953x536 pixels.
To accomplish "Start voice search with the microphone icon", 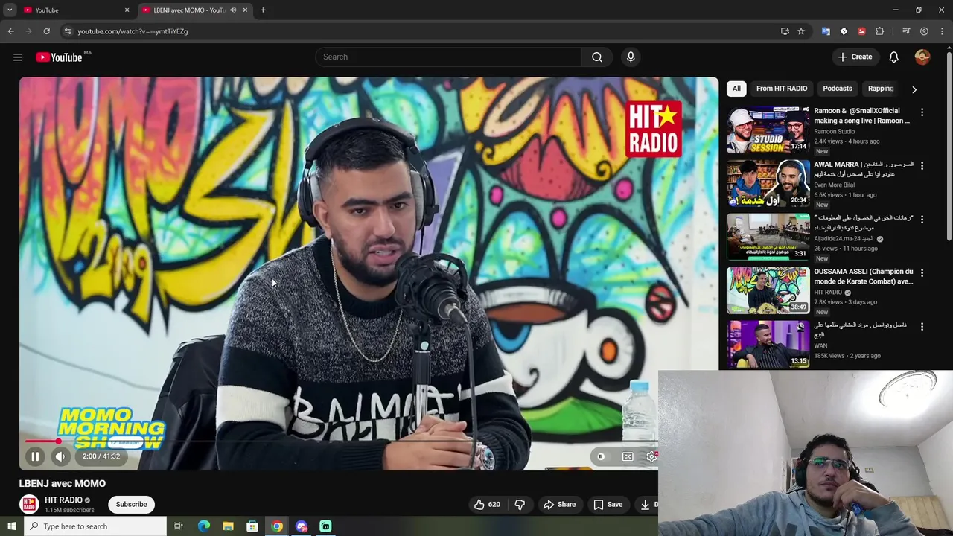I will [631, 57].
